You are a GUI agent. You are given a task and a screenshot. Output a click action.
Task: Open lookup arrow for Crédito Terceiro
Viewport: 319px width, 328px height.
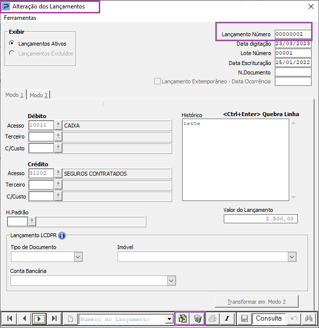(59, 185)
